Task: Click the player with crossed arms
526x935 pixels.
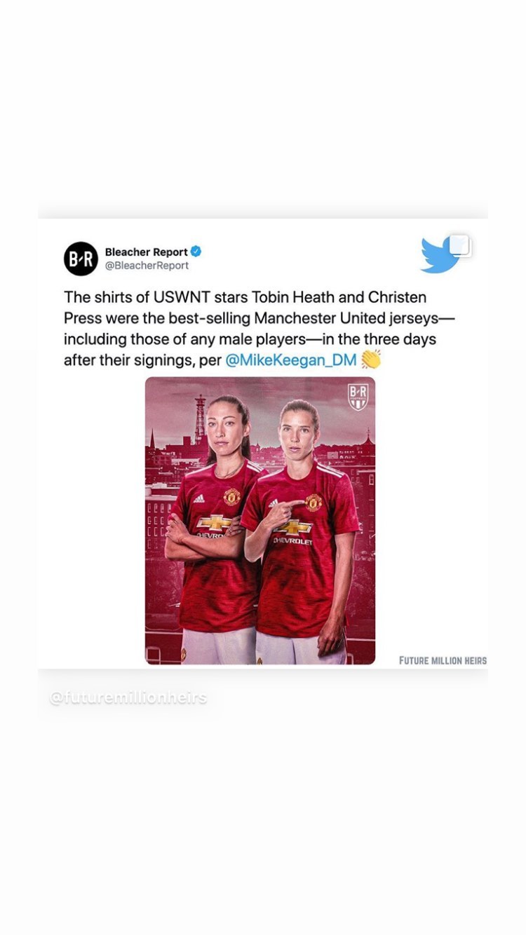Action: click(x=211, y=529)
